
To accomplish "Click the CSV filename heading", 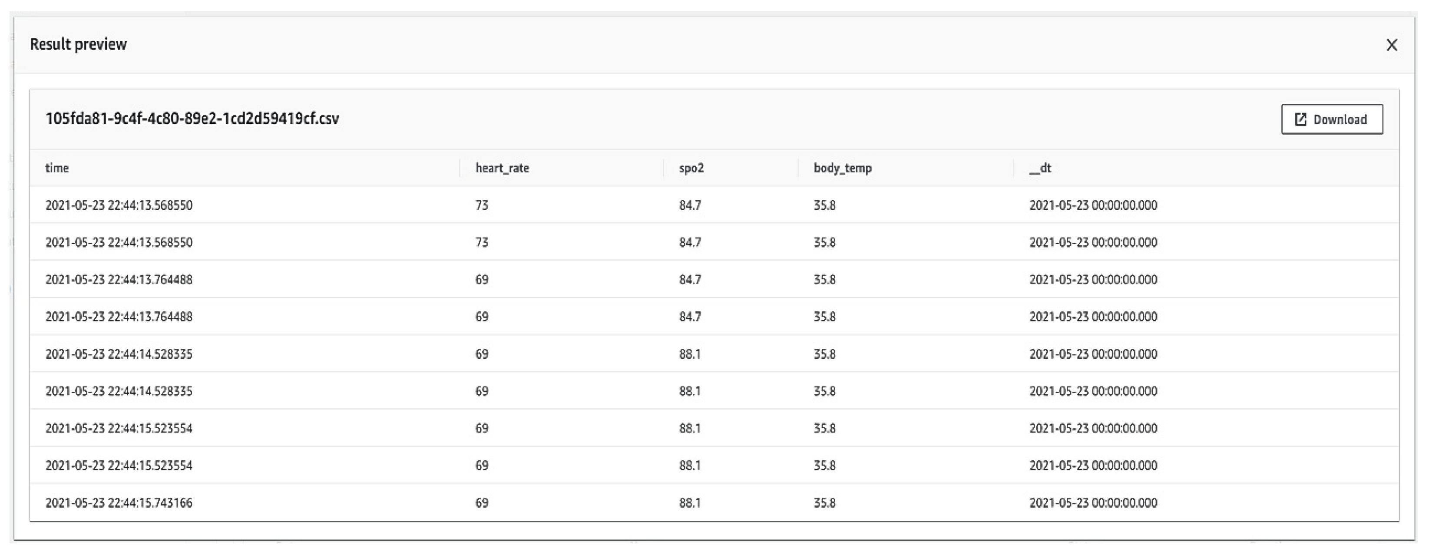I will pyautogui.click(x=192, y=119).
